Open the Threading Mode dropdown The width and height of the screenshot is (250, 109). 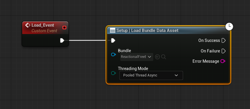[x=151, y=75]
